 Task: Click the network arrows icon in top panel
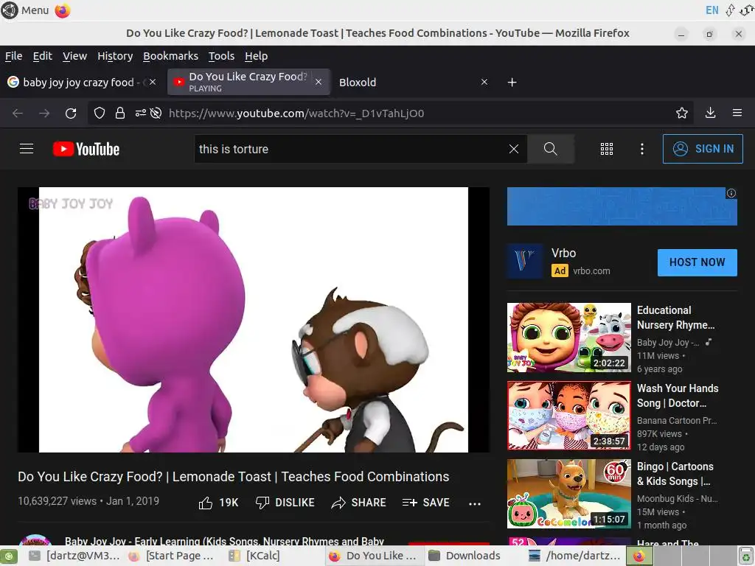731,10
